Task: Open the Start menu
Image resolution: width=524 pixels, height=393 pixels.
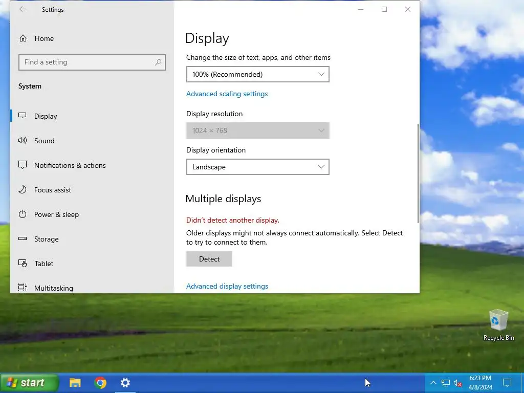Action: 29,383
